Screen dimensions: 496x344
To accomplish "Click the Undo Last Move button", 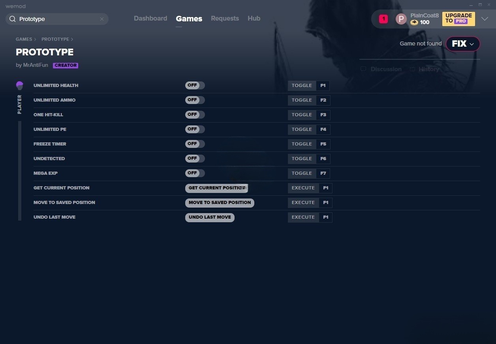I will pyautogui.click(x=210, y=217).
